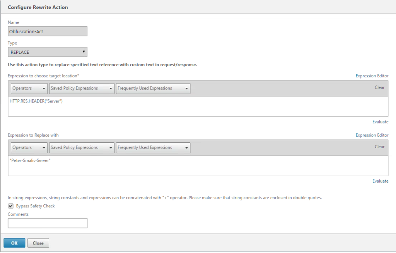Click the Close button
The height and width of the screenshot is (253, 396).
pyautogui.click(x=38, y=243)
